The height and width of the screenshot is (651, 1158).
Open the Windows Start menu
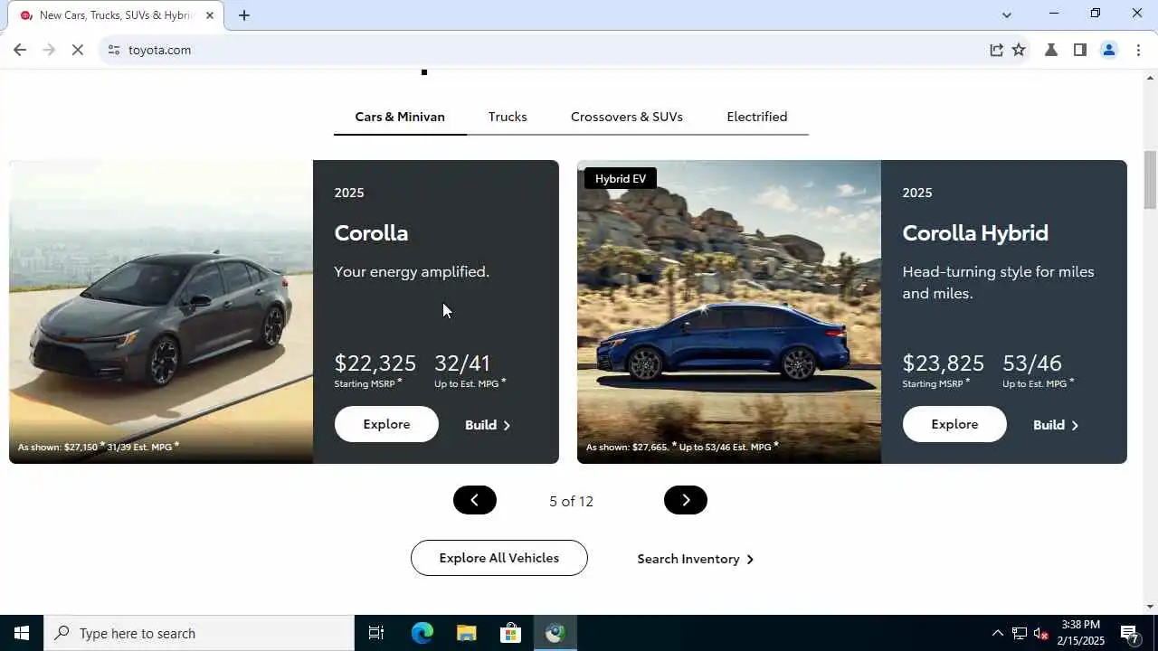tap(22, 633)
